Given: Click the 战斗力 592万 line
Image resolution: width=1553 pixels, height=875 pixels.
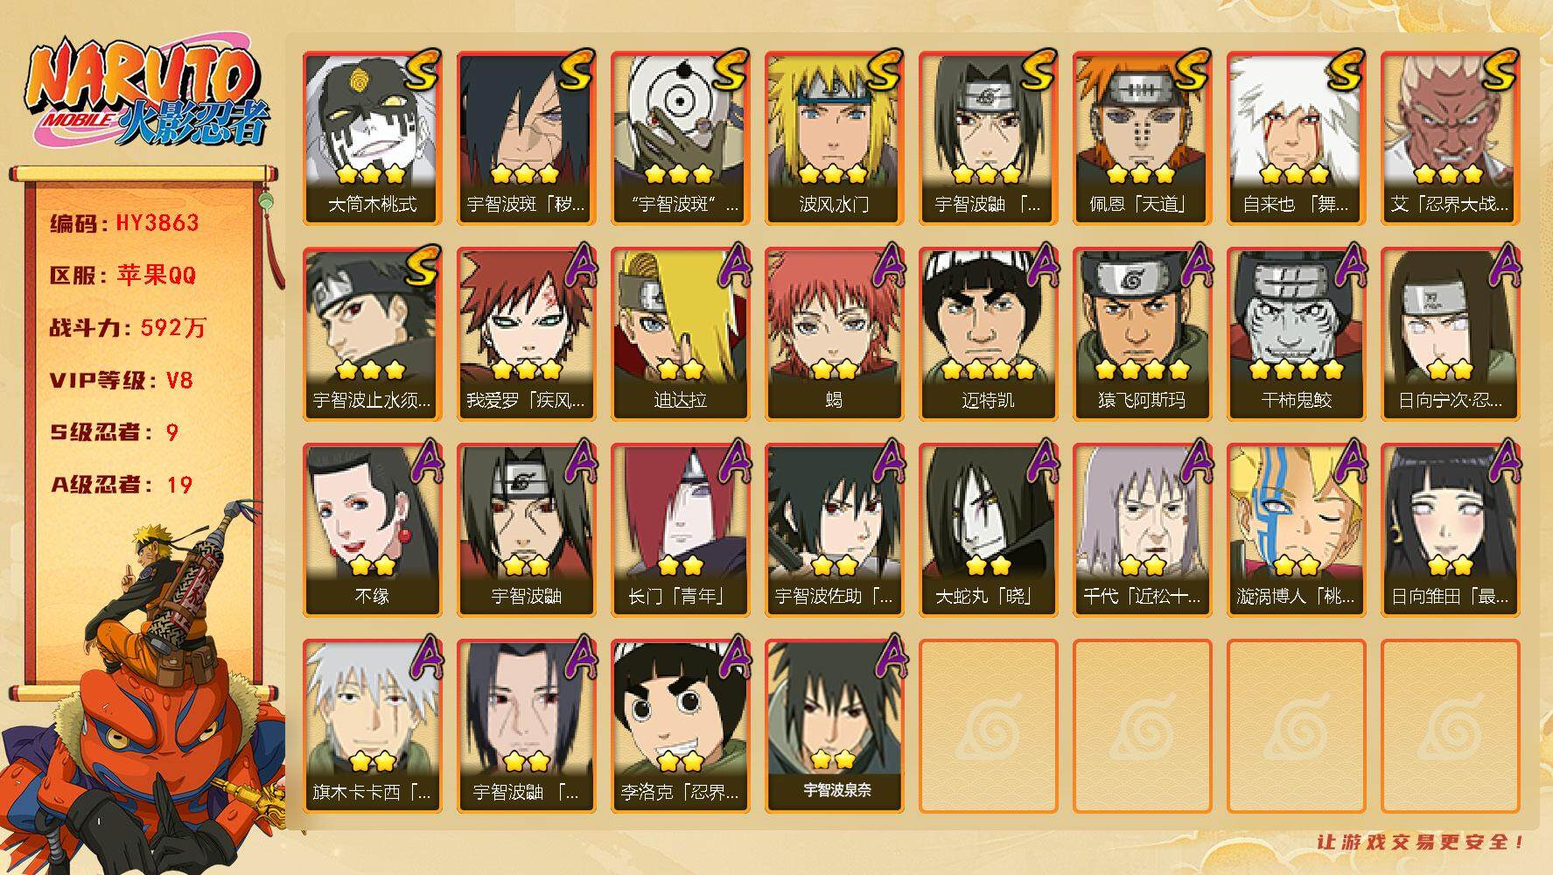Looking at the screenshot, I should (x=128, y=328).
